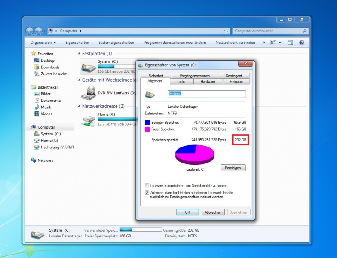Viewport: 337px width, 258px height.
Task: Switch to the Freigabe tab
Action: tap(236, 82)
